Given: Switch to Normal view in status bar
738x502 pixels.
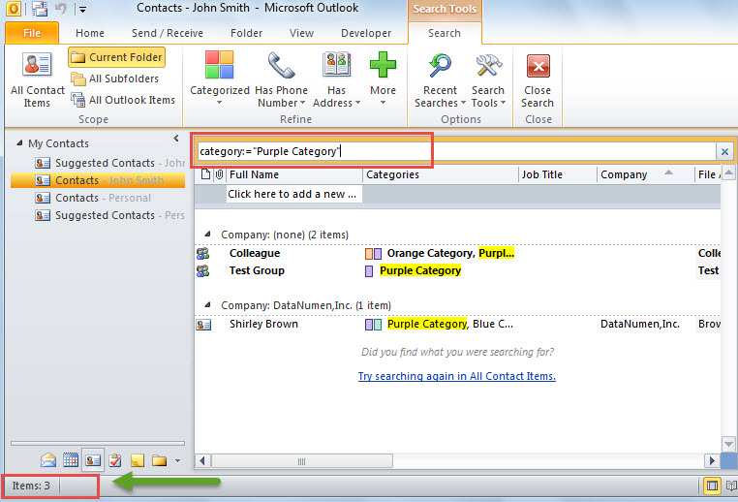Looking at the screenshot, I should point(712,486).
